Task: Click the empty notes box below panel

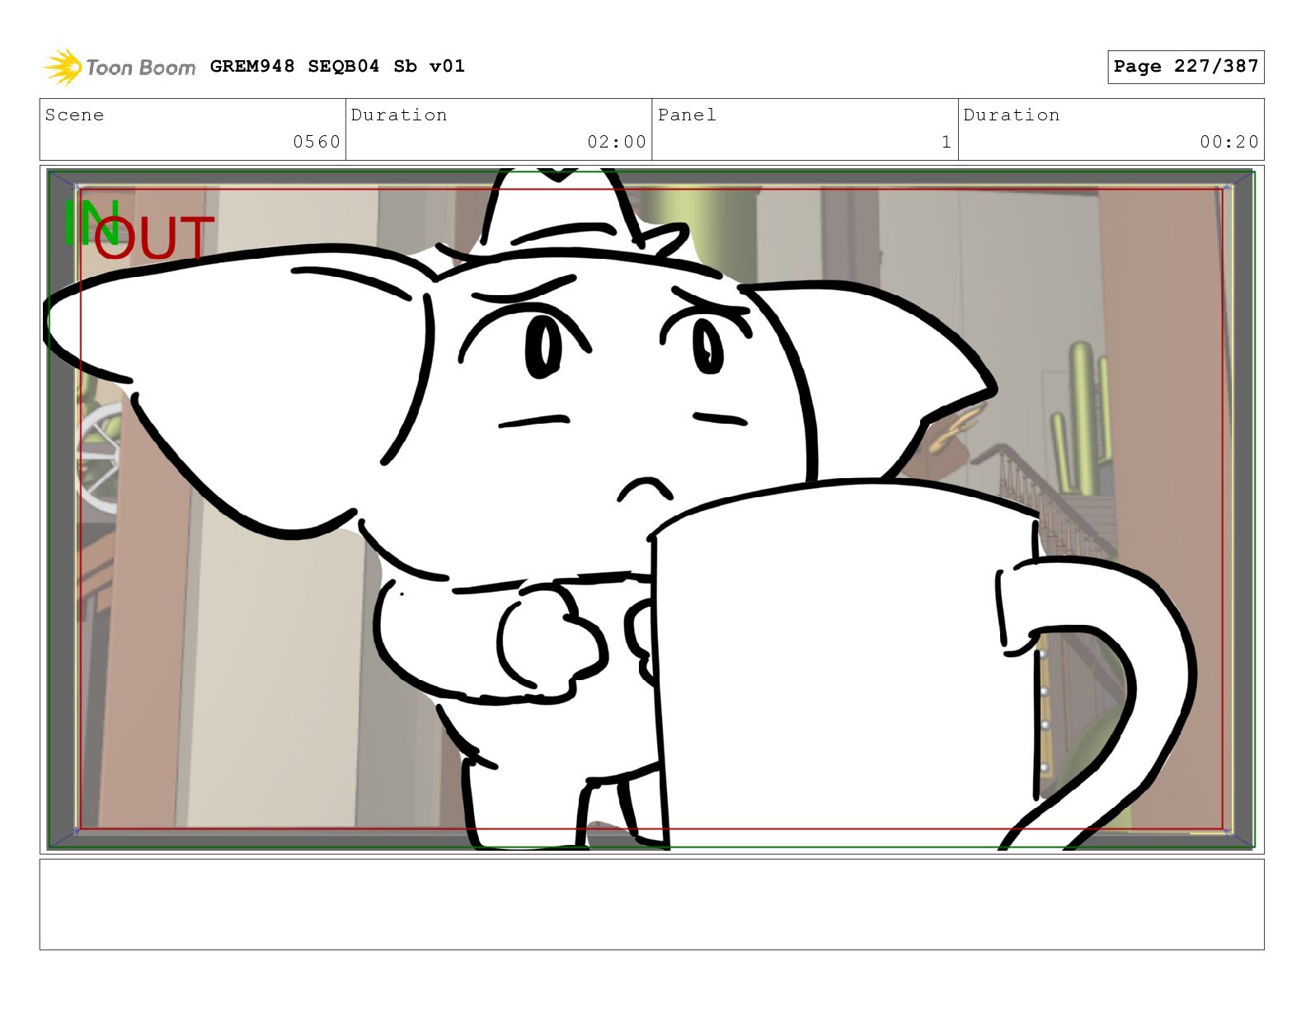Action: pos(651,904)
